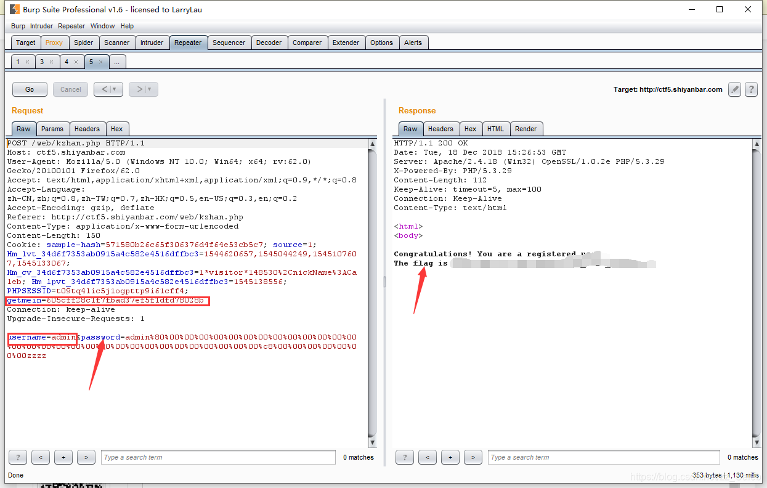
Task: Select the request Raw tab
Action: coord(23,129)
